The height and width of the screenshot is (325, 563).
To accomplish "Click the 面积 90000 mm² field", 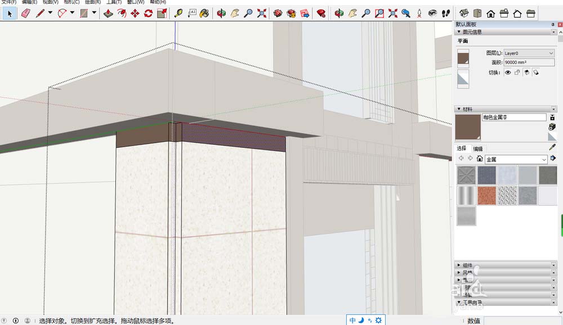I will 529,62.
